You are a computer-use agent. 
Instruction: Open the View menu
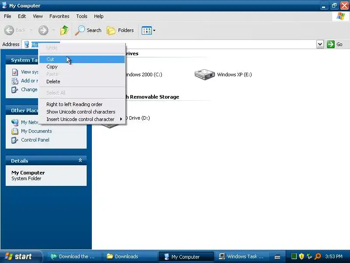click(38, 16)
